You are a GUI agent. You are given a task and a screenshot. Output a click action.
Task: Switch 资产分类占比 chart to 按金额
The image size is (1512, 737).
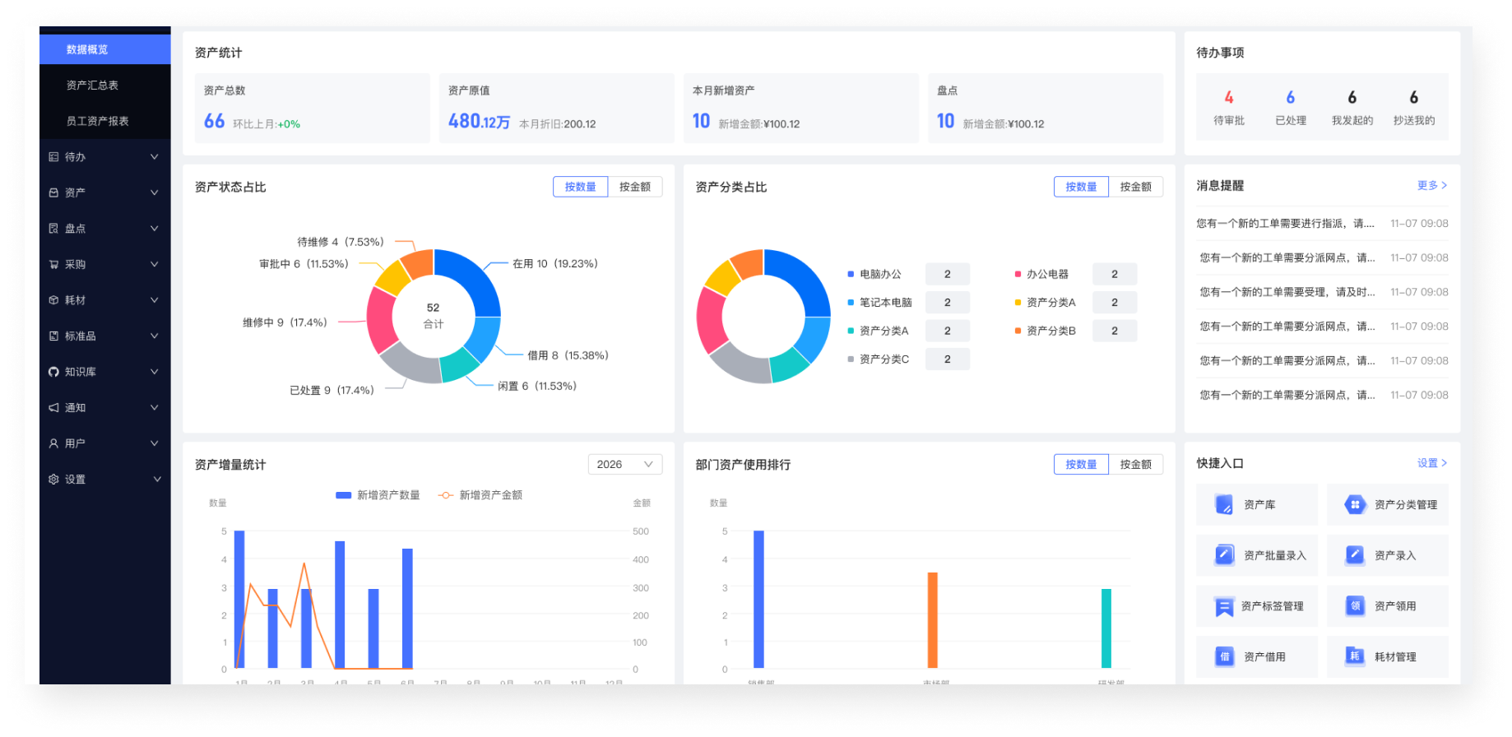1135,187
